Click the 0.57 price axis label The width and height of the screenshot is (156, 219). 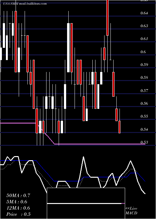coord(144,91)
